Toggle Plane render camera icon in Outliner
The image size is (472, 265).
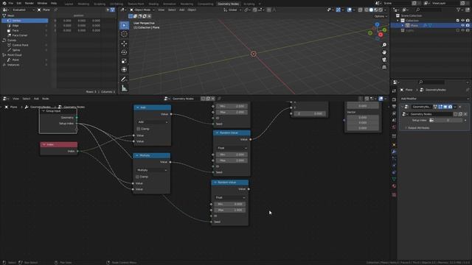click(x=468, y=26)
